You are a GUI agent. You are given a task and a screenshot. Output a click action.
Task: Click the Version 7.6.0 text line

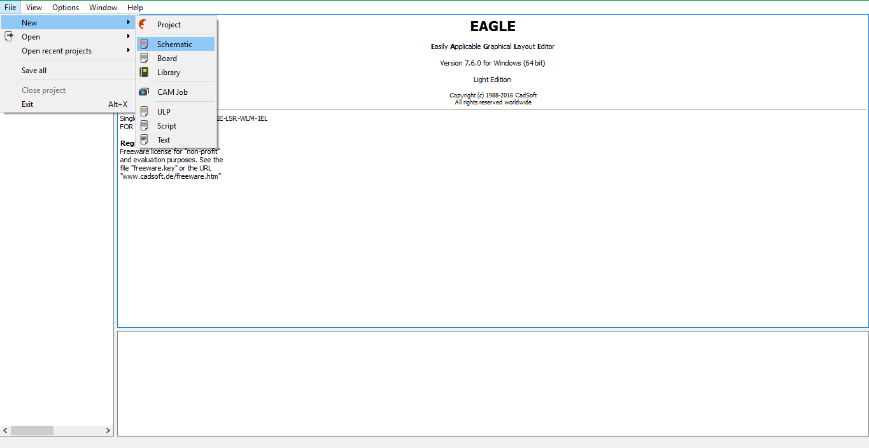coord(493,63)
